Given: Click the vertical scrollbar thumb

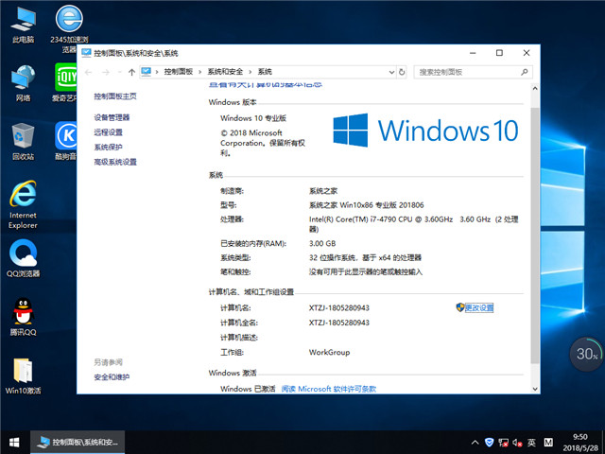Looking at the screenshot, I should click(535, 236).
